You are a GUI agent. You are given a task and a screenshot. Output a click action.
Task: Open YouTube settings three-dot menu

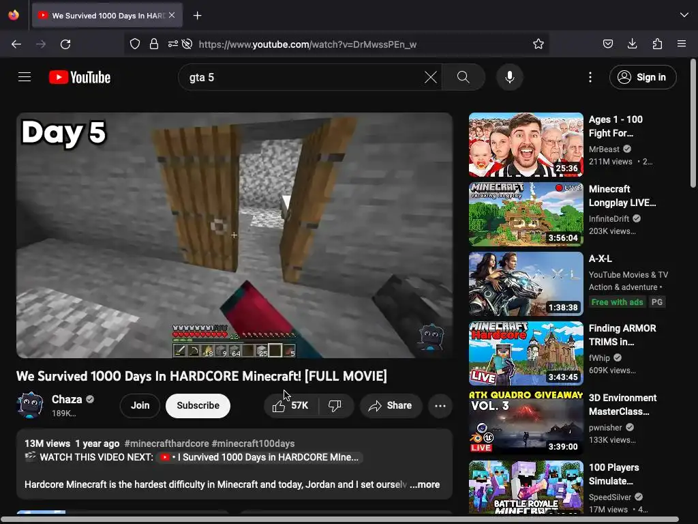590,77
